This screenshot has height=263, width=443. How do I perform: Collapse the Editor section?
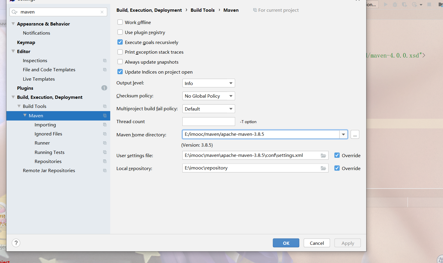pyautogui.click(x=13, y=51)
